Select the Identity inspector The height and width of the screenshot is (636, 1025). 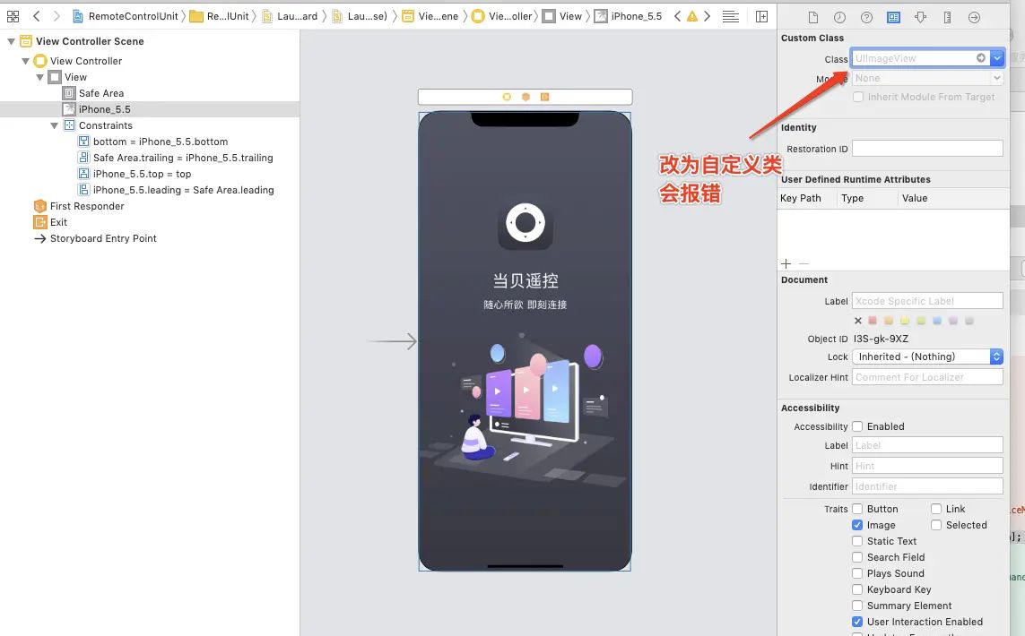[x=893, y=16]
